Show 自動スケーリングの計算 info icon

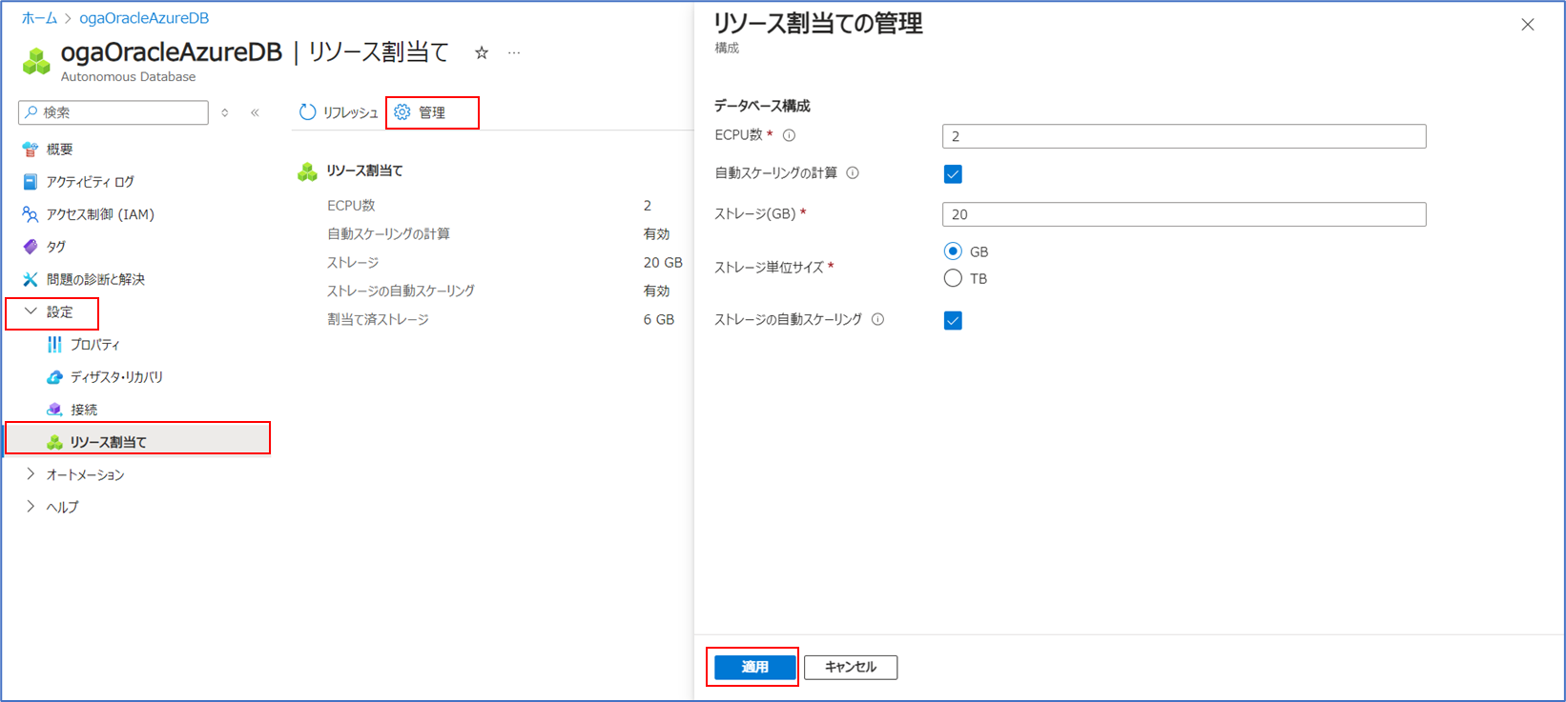(x=853, y=172)
